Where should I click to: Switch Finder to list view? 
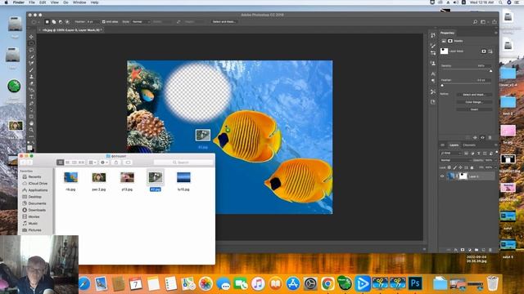[x=67, y=163]
